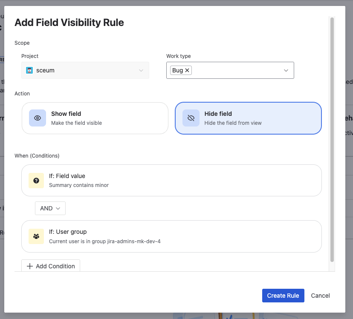353x319 pixels.
Task: Click the Add Condition button
Action: click(51, 266)
